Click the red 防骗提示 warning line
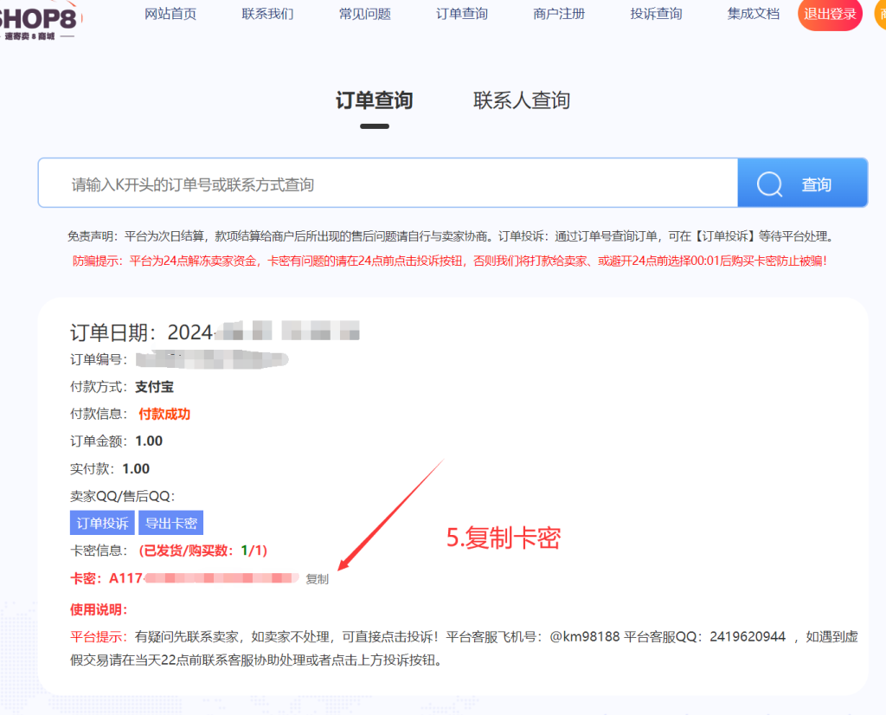 pos(450,261)
